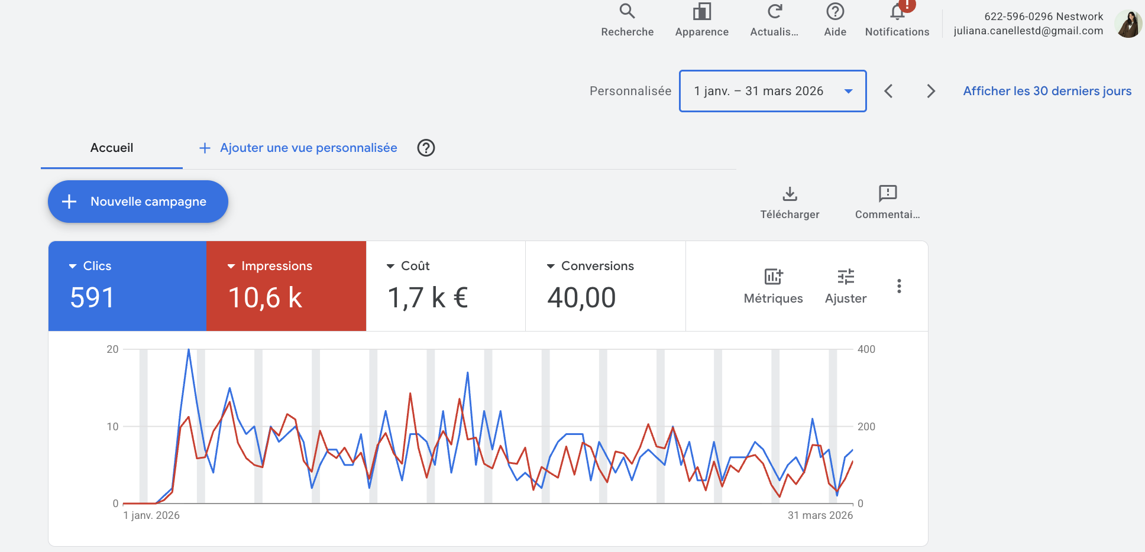The height and width of the screenshot is (552, 1145).
Task: Click the account name 622-596-0296 Nestwork
Action: coord(1044,17)
